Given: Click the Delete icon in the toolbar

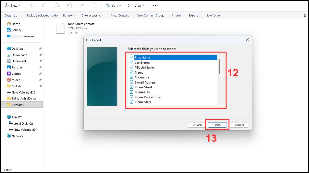Looking at the screenshot, I should tap(95, 5).
